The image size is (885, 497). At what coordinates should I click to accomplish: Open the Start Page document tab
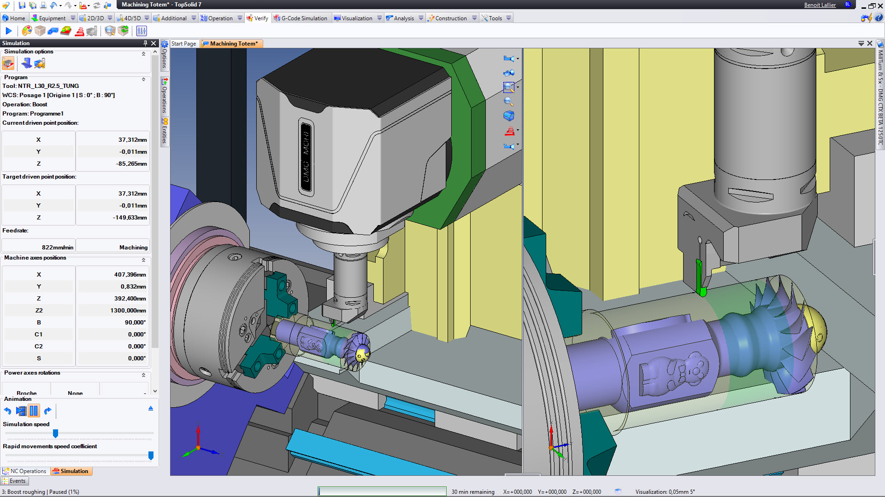(183, 44)
